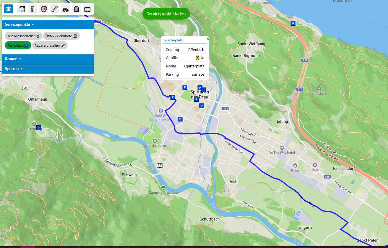The height and width of the screenshot is (248, 388).
Task: Click the bicycle icon in the toolbar
Action: [x=65, y=9]
